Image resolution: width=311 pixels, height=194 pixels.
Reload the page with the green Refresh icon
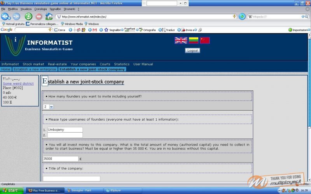click(x=28, y=16)
